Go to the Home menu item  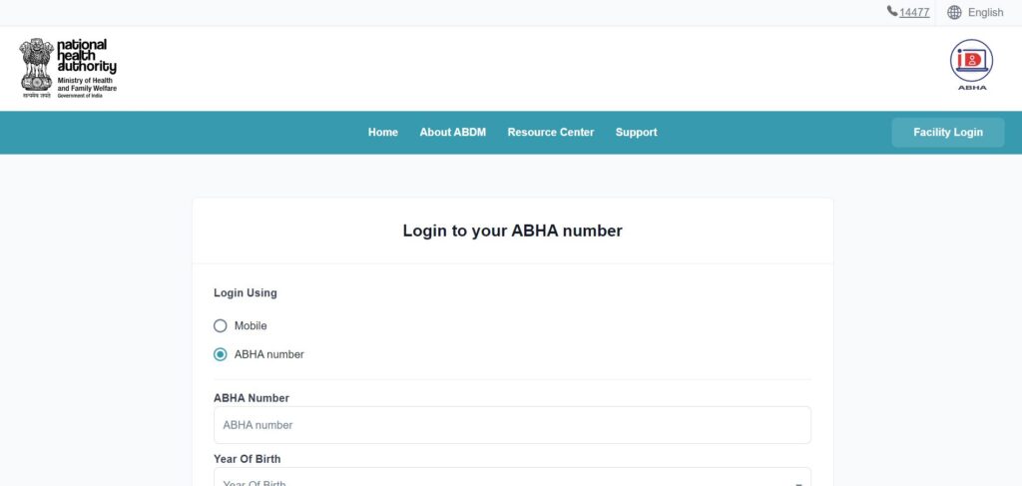(x=382, y=133)
